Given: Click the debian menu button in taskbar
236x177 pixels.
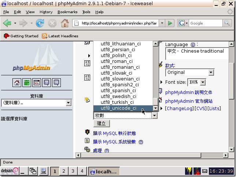Looking at the screenshot, I should [9, 171].
